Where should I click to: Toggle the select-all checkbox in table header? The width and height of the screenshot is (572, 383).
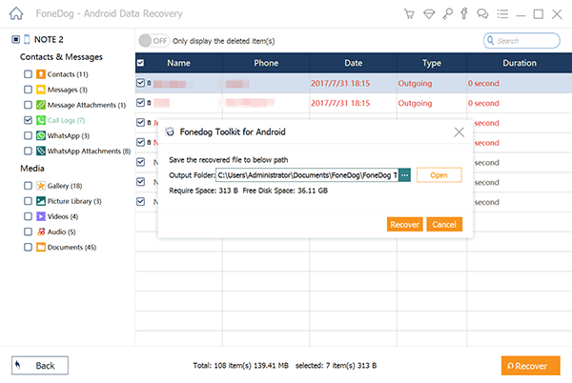(140, 63)
